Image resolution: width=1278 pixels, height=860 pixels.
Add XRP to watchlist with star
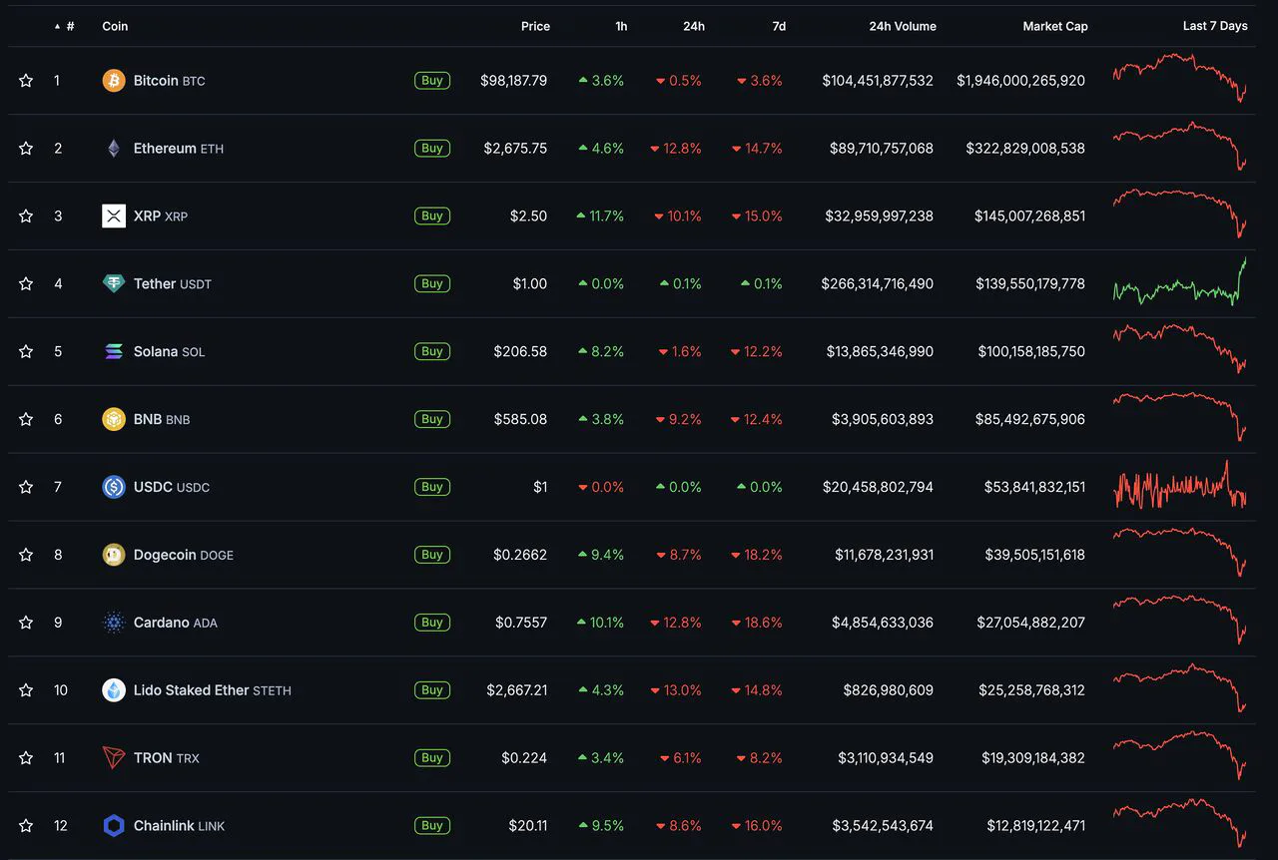tap(26, 215)
